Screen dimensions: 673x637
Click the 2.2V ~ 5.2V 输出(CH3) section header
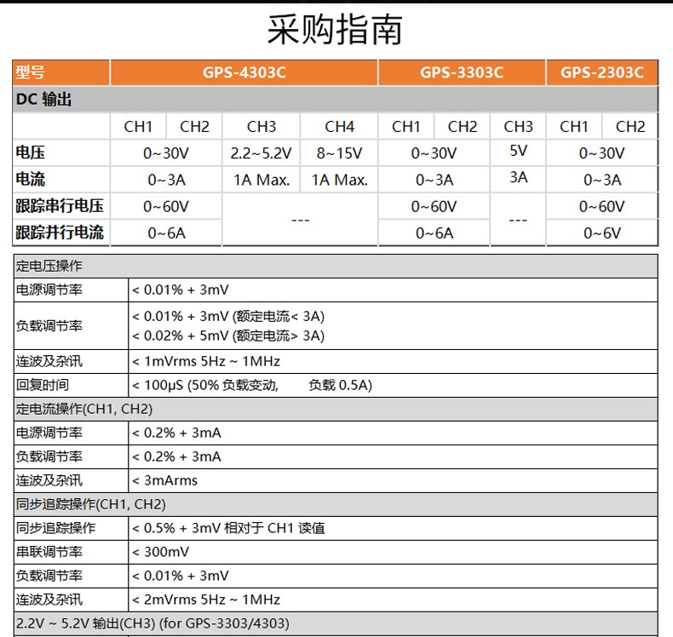click(153, 623)
